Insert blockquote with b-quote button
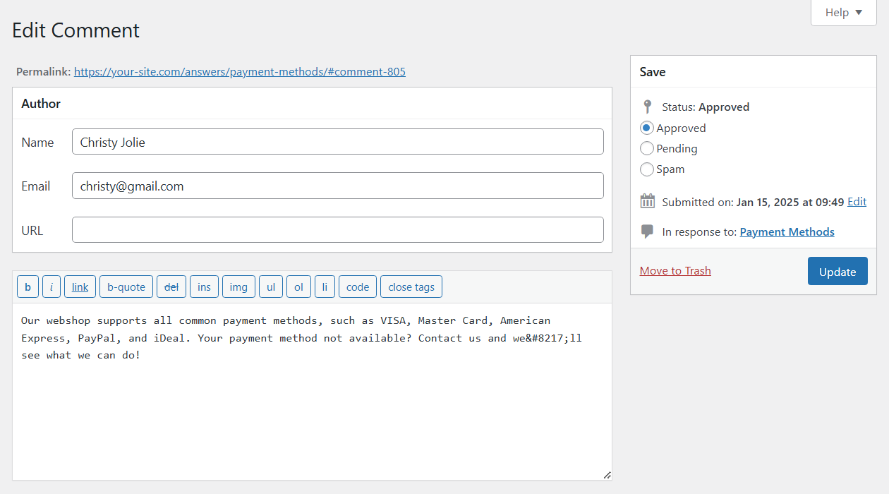The image size is (889, 494). coord(126,287)
